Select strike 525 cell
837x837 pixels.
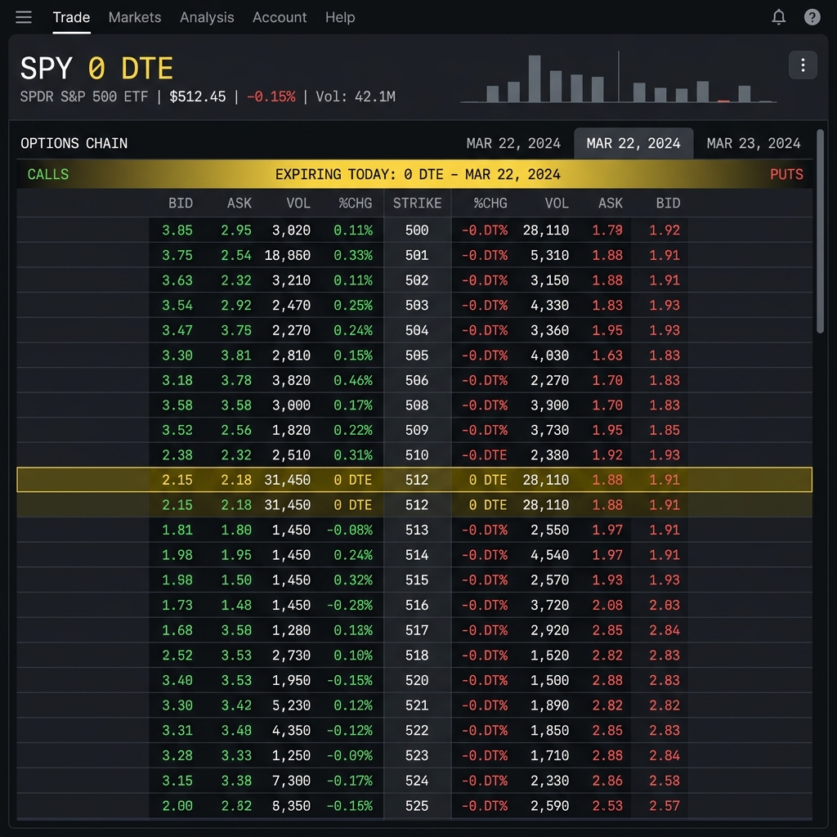click(x=417, y=806)
